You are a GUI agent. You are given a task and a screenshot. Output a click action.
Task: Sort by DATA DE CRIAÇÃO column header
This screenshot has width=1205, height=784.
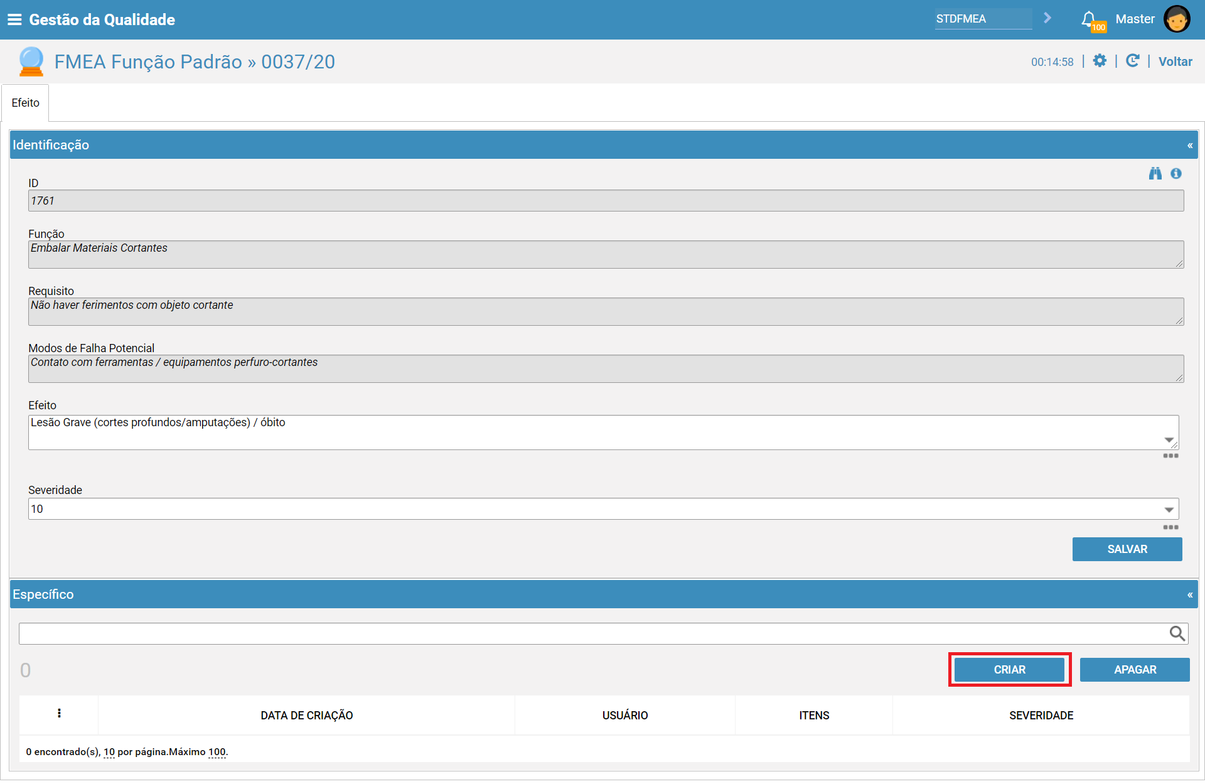(x=306, y=715)
